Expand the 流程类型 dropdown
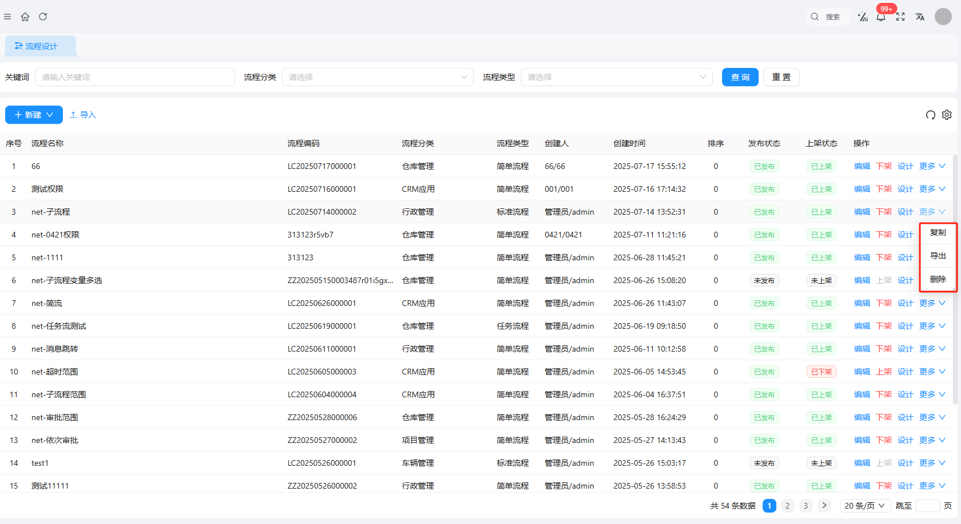Image resolution: width=961 pixels, height=524 pixels. click(x=616, y=77)
